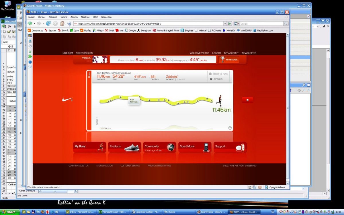Image resolution: width=344 pixels, height=215 pixels.
Task: Click the search magnifier in Firefox search box
Action: (x=286, y=24)
